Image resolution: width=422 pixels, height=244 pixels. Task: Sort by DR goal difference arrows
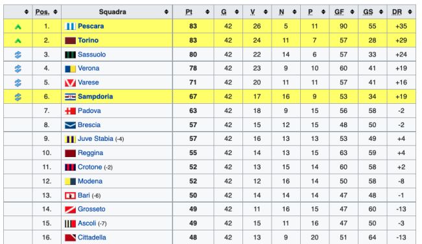pyautogui.click(x=410, y=12)
